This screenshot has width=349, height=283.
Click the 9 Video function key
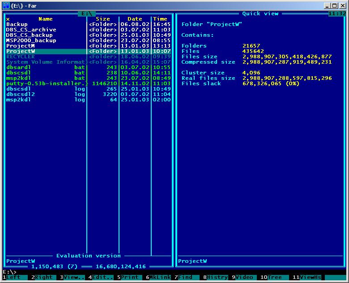[244, 277]
